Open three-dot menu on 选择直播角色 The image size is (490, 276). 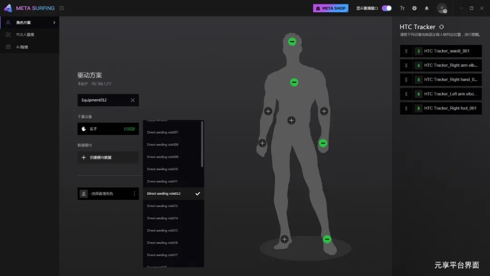pos(134,194)
